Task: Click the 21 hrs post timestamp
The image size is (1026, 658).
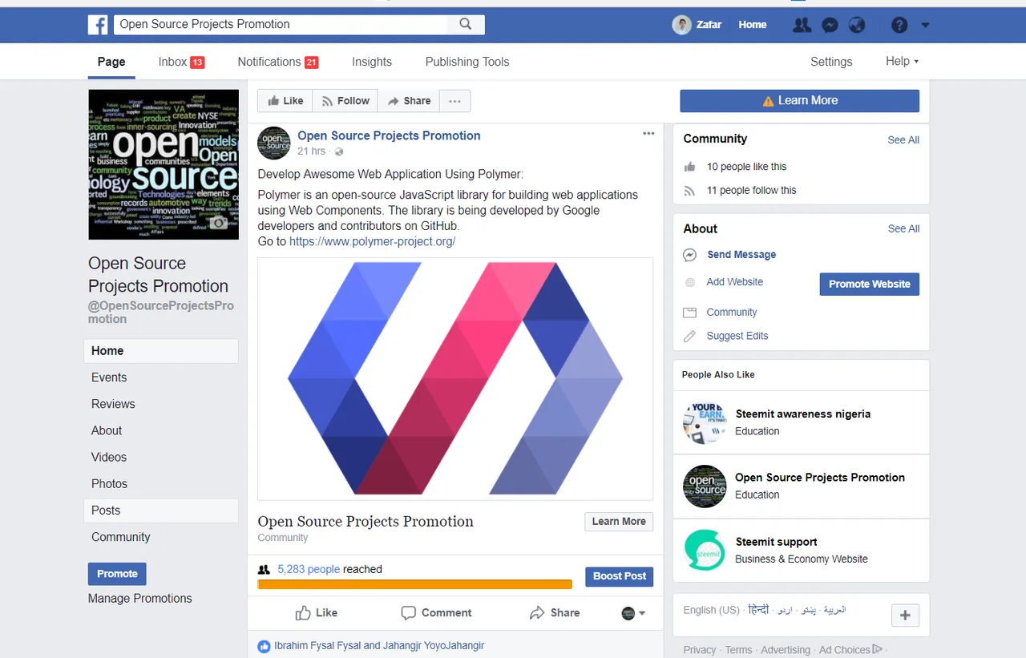Action: (312, 151)
